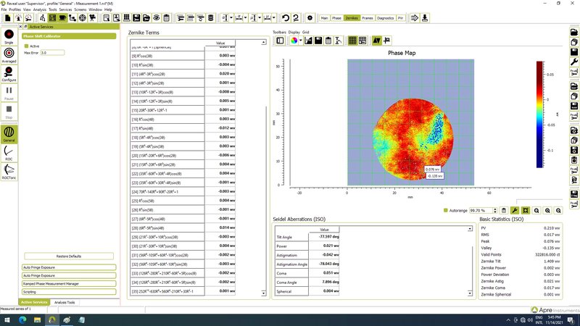Open the Analysis menu
Image resolution: width=580 pixels, height=326 pixels.
[x=40, y=9]
